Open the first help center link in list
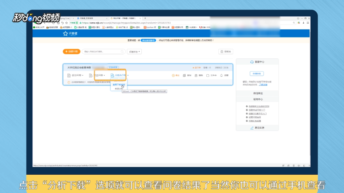Screen dimensions: 344x193 pos(258,106)
